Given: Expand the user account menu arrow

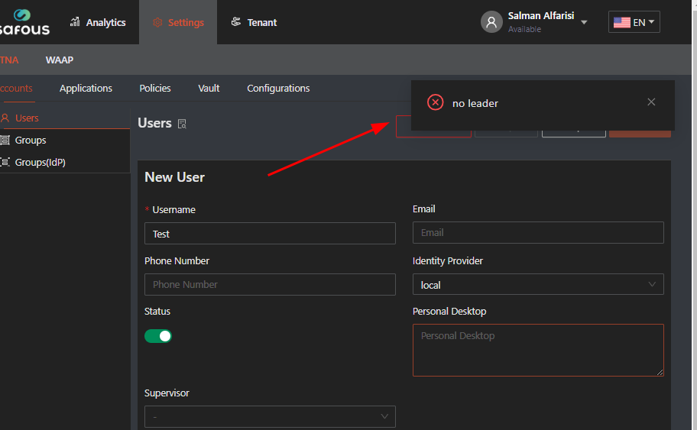Looking at the screenshot, I should (585, 23).
